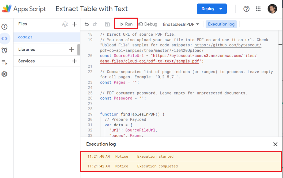Click the Services section label
The height and width of the screenshot is (178, 283).
click(27, 61)
